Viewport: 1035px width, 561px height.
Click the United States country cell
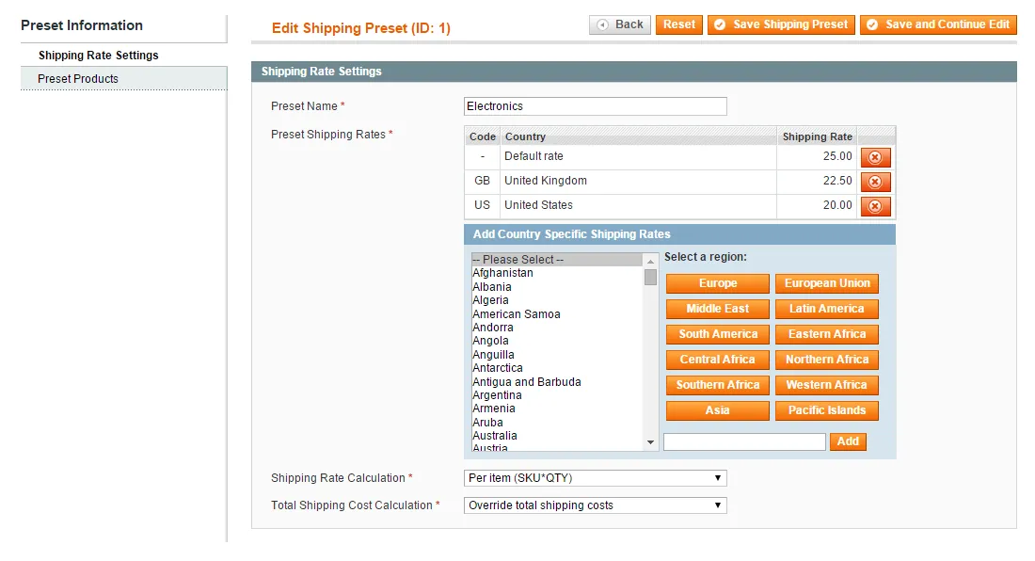coord(638,205)
